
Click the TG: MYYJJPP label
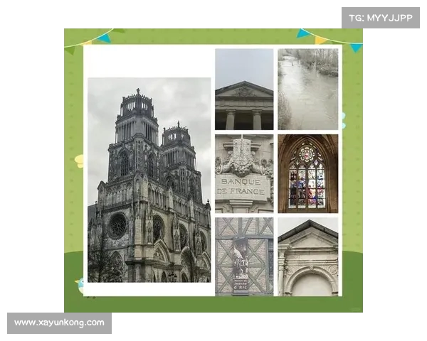(x=381, y=18)
